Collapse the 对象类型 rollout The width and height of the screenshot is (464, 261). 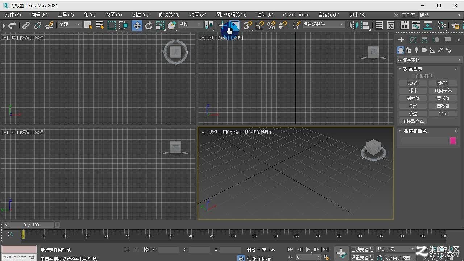click(x=413, y=69)
